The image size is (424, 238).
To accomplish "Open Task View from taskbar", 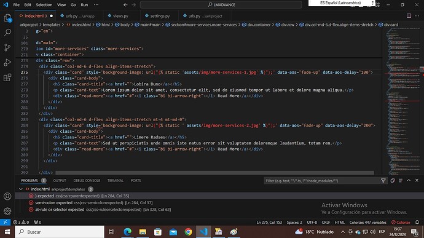I will 111,232.
